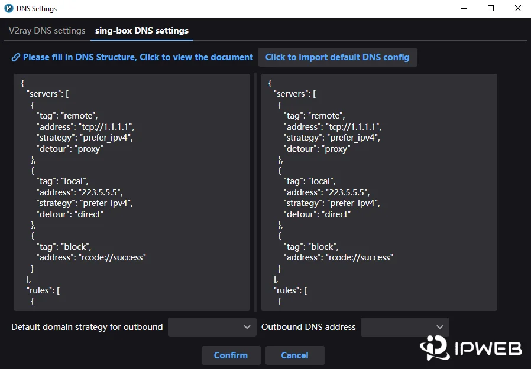Click "tag": "remote" line in right editor
531x369 pixels.
314,116
